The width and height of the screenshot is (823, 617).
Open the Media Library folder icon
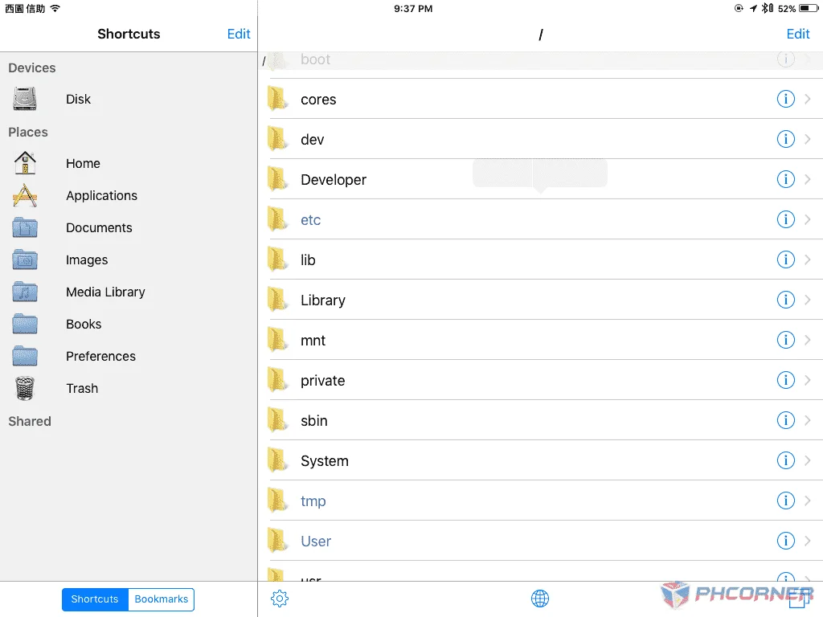click(25, 292)
